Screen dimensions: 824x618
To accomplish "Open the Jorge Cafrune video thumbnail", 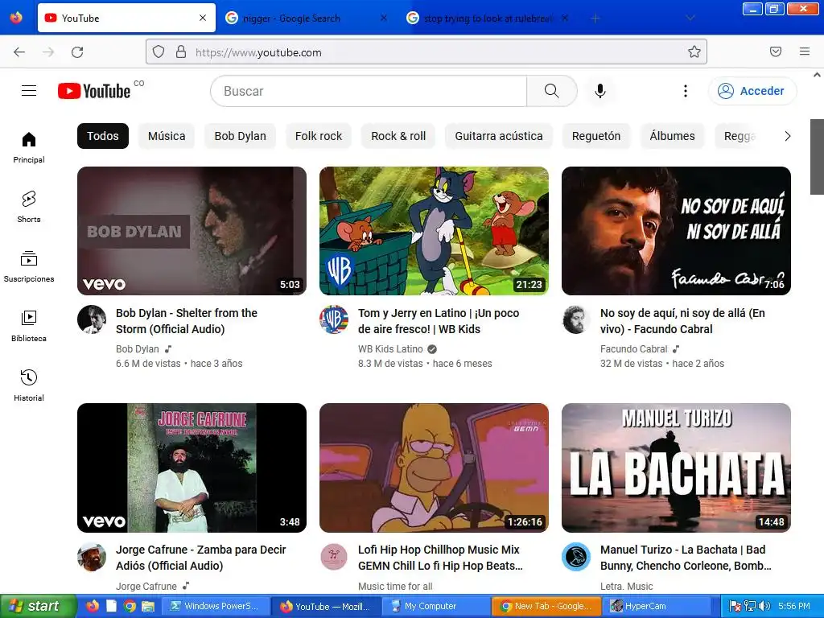I will (x=192, y=468).
